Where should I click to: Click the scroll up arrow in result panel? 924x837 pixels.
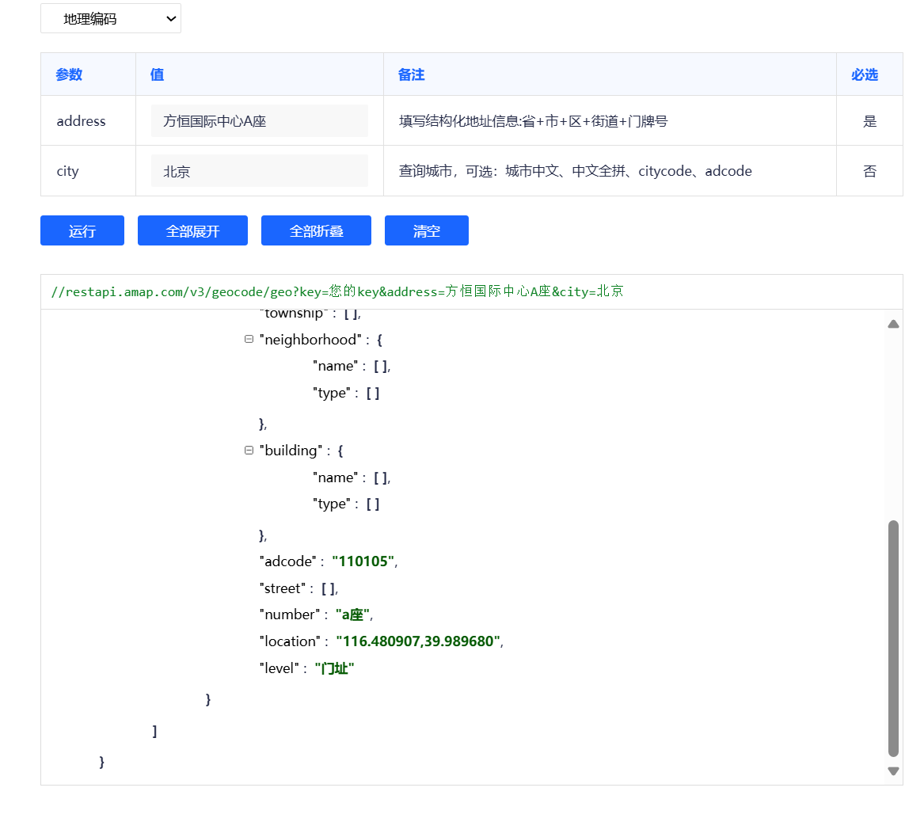(x=893, y=324)
